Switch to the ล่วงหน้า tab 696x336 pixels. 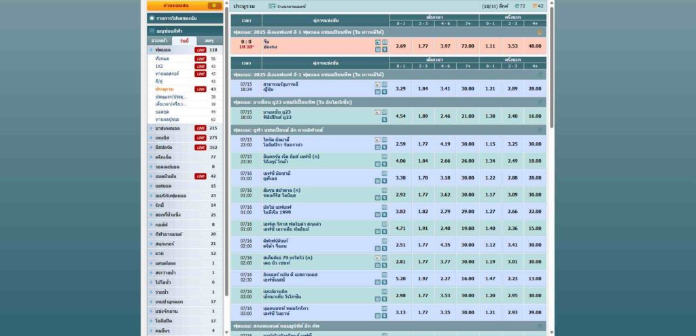click(x=160, y=41)
